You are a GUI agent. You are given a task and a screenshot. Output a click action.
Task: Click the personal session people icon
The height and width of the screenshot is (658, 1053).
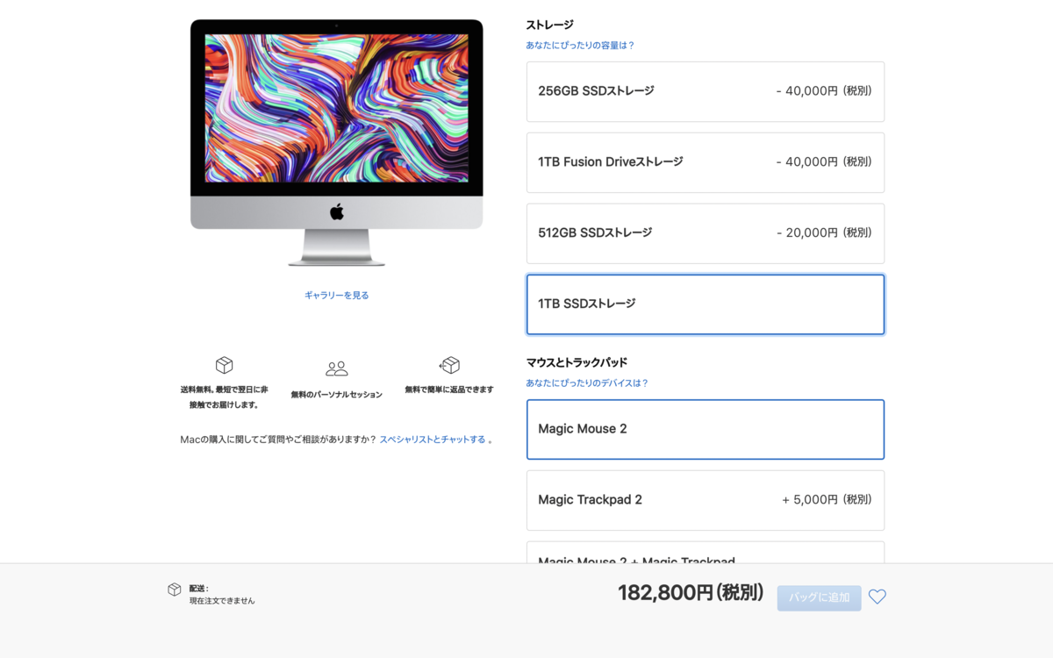(x=337, y=368)
